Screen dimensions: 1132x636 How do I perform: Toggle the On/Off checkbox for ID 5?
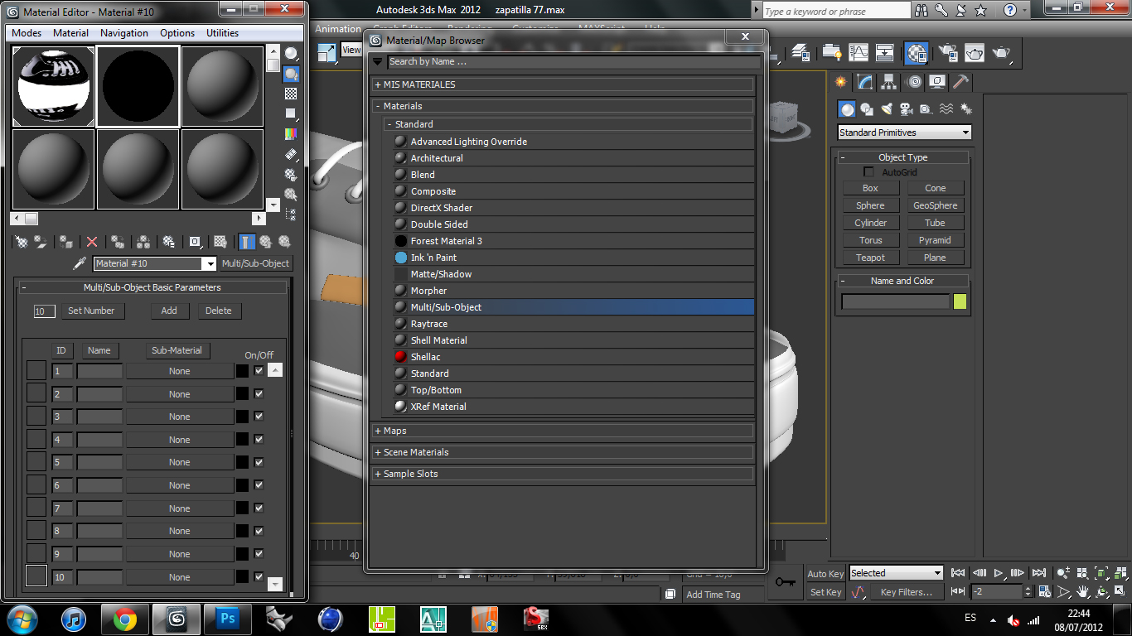[x=259, y=462]
